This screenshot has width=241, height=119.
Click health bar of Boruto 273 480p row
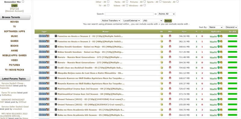[x=232, y=62]
